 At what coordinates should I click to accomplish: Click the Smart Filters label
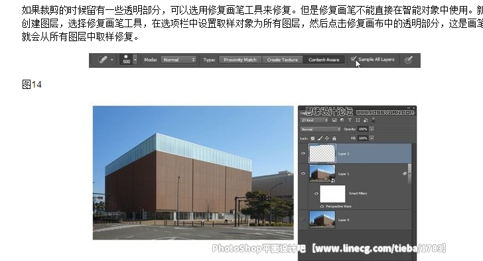(358, 193)
